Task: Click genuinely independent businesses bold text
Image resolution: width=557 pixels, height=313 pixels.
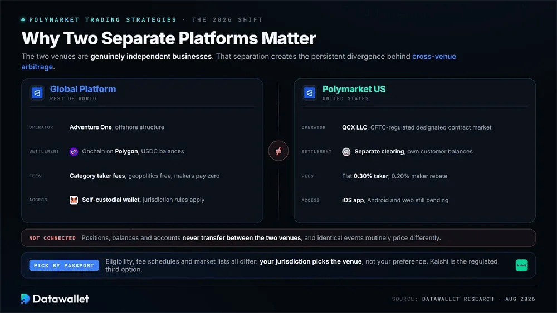Action: tap(151, 56)
